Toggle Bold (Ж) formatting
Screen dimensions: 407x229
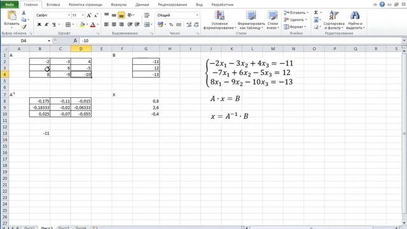coord(39,24)
